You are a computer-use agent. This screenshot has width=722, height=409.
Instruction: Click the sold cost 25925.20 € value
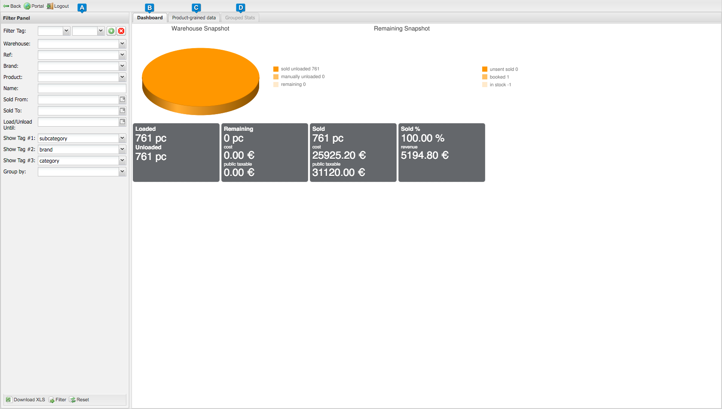point(339,155)
